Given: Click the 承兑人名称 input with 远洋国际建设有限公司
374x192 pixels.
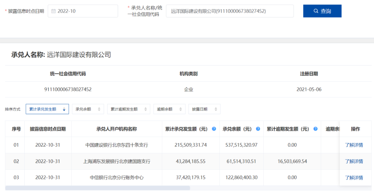Looking at the screenshot, I should [x=230, y=11].
